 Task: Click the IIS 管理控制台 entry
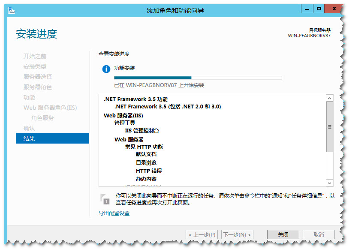coord(142,131)
